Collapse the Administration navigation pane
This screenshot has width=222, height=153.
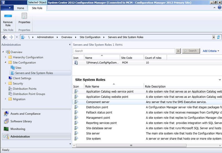(x=70, y=44)
